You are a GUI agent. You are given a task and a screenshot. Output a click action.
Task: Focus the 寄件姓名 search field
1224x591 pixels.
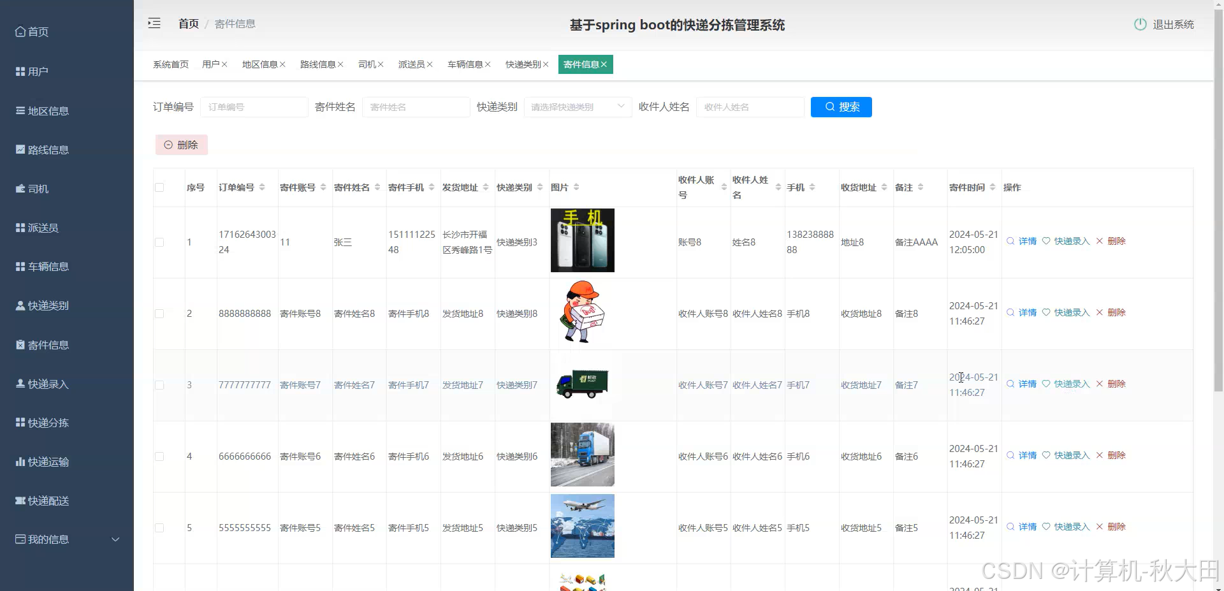click(x=416, y=107)
